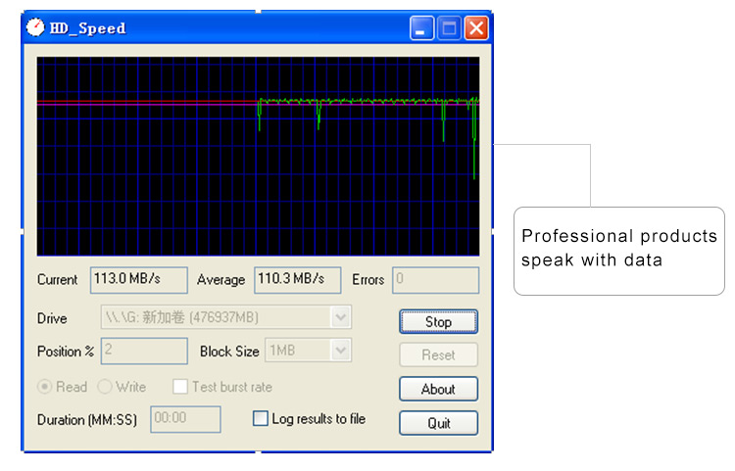Close the HD_Speed window
Image resolution: width=735 pixels, height=471 pixels.
point(476,28)
